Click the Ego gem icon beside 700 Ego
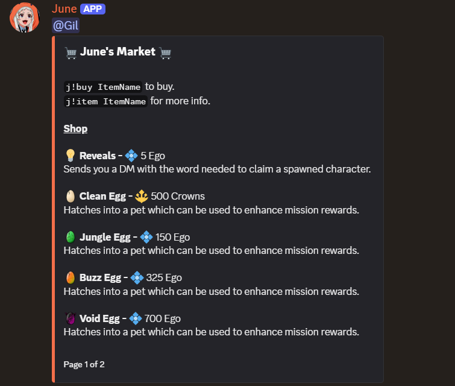The image size is (455, 386). tap(136, 318)
